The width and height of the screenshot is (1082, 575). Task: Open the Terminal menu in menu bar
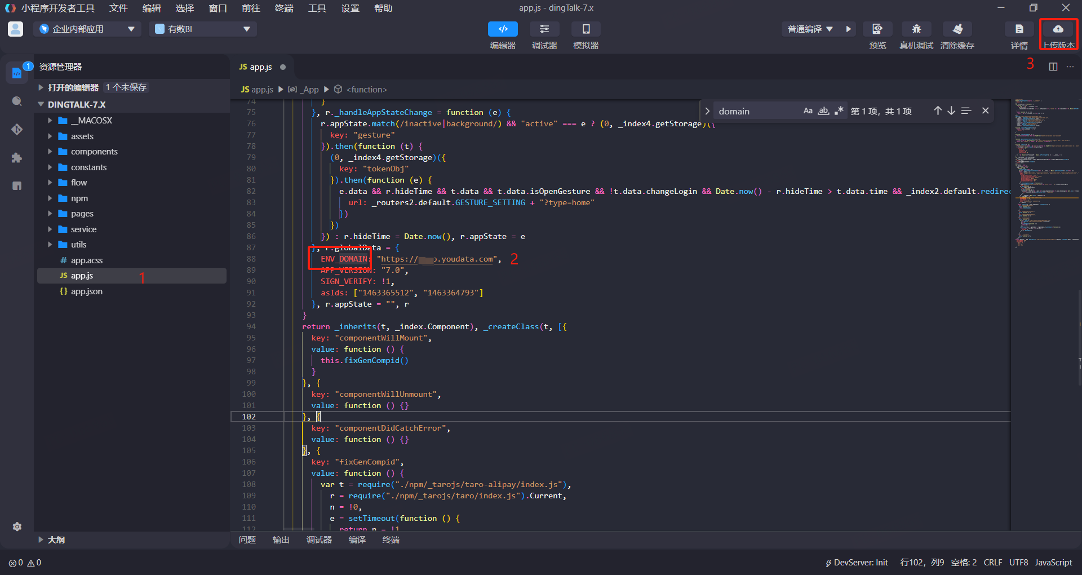tap(283, 8)
